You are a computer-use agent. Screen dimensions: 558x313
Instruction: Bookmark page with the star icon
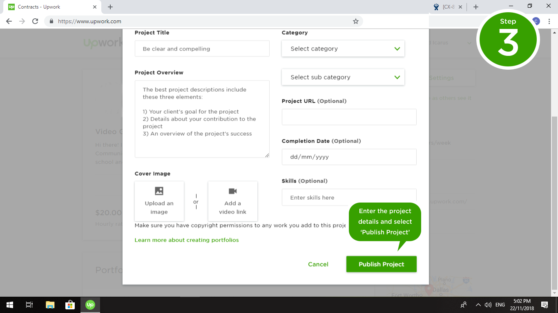[355, 21]
